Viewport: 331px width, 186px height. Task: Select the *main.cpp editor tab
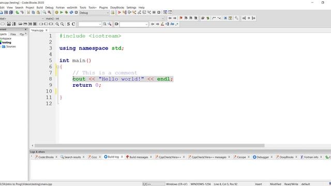[37, 30]
